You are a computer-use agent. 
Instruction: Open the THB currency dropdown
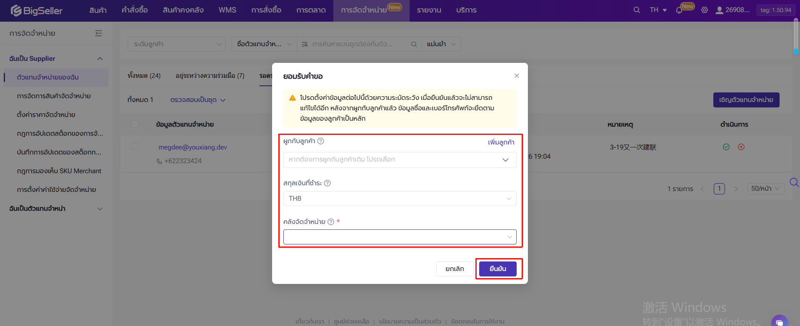(x=400, y=199)
